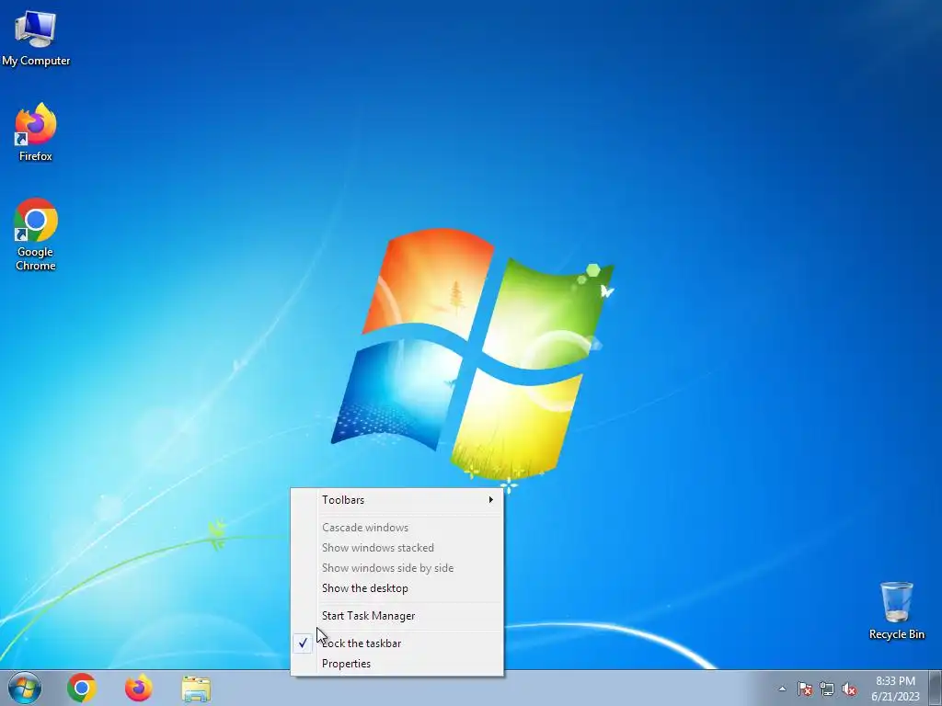Launch Firefox from the taskbar
Viewport: 942px width, 706px height.
pos(139,688)
